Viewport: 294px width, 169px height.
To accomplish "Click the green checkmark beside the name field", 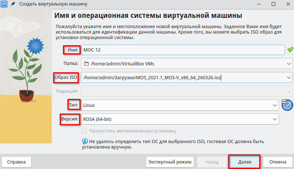I will 290,50.
